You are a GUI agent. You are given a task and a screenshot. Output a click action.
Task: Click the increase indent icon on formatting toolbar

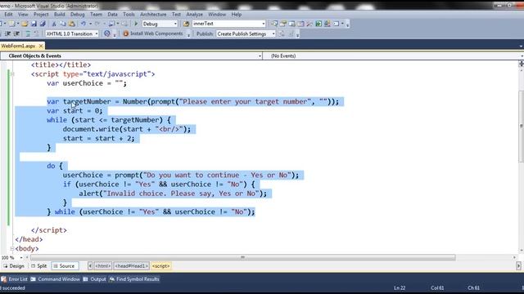(x=16, y=33)
